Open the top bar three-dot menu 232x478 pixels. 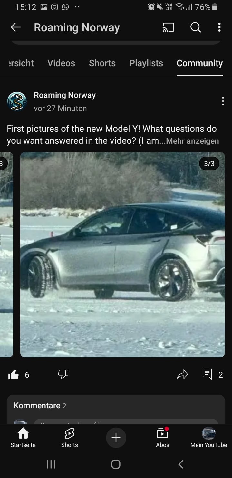point(219,27)
